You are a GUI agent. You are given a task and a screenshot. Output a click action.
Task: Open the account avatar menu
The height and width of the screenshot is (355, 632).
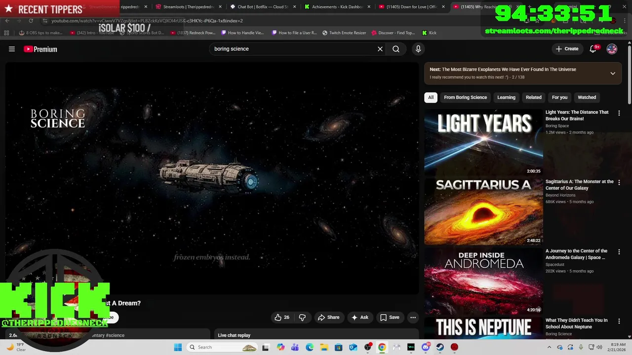click(x=612, y=49)
